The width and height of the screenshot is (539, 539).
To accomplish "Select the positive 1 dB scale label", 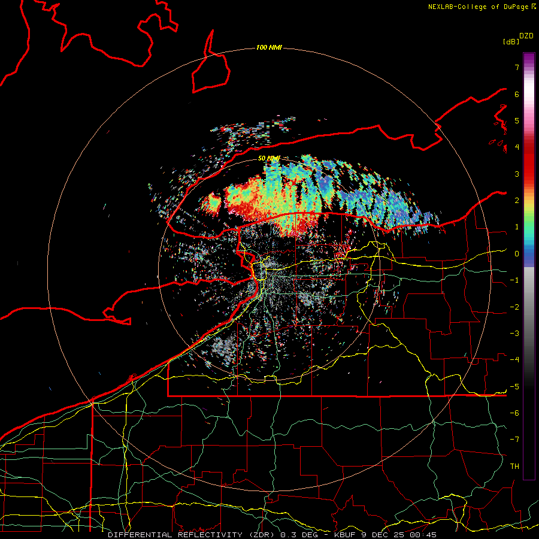I will (x=517, y=227).
